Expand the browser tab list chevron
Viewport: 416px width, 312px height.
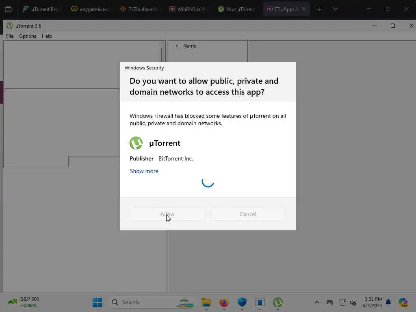coord(335,9)
